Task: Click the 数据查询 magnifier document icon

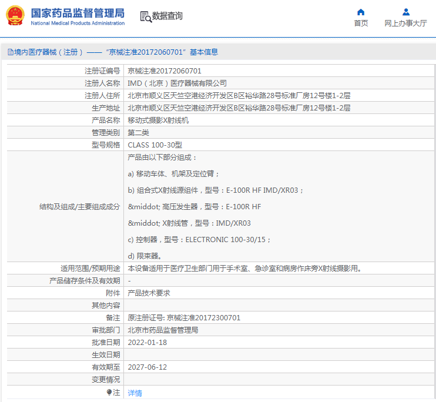Action: coord(145,16)
